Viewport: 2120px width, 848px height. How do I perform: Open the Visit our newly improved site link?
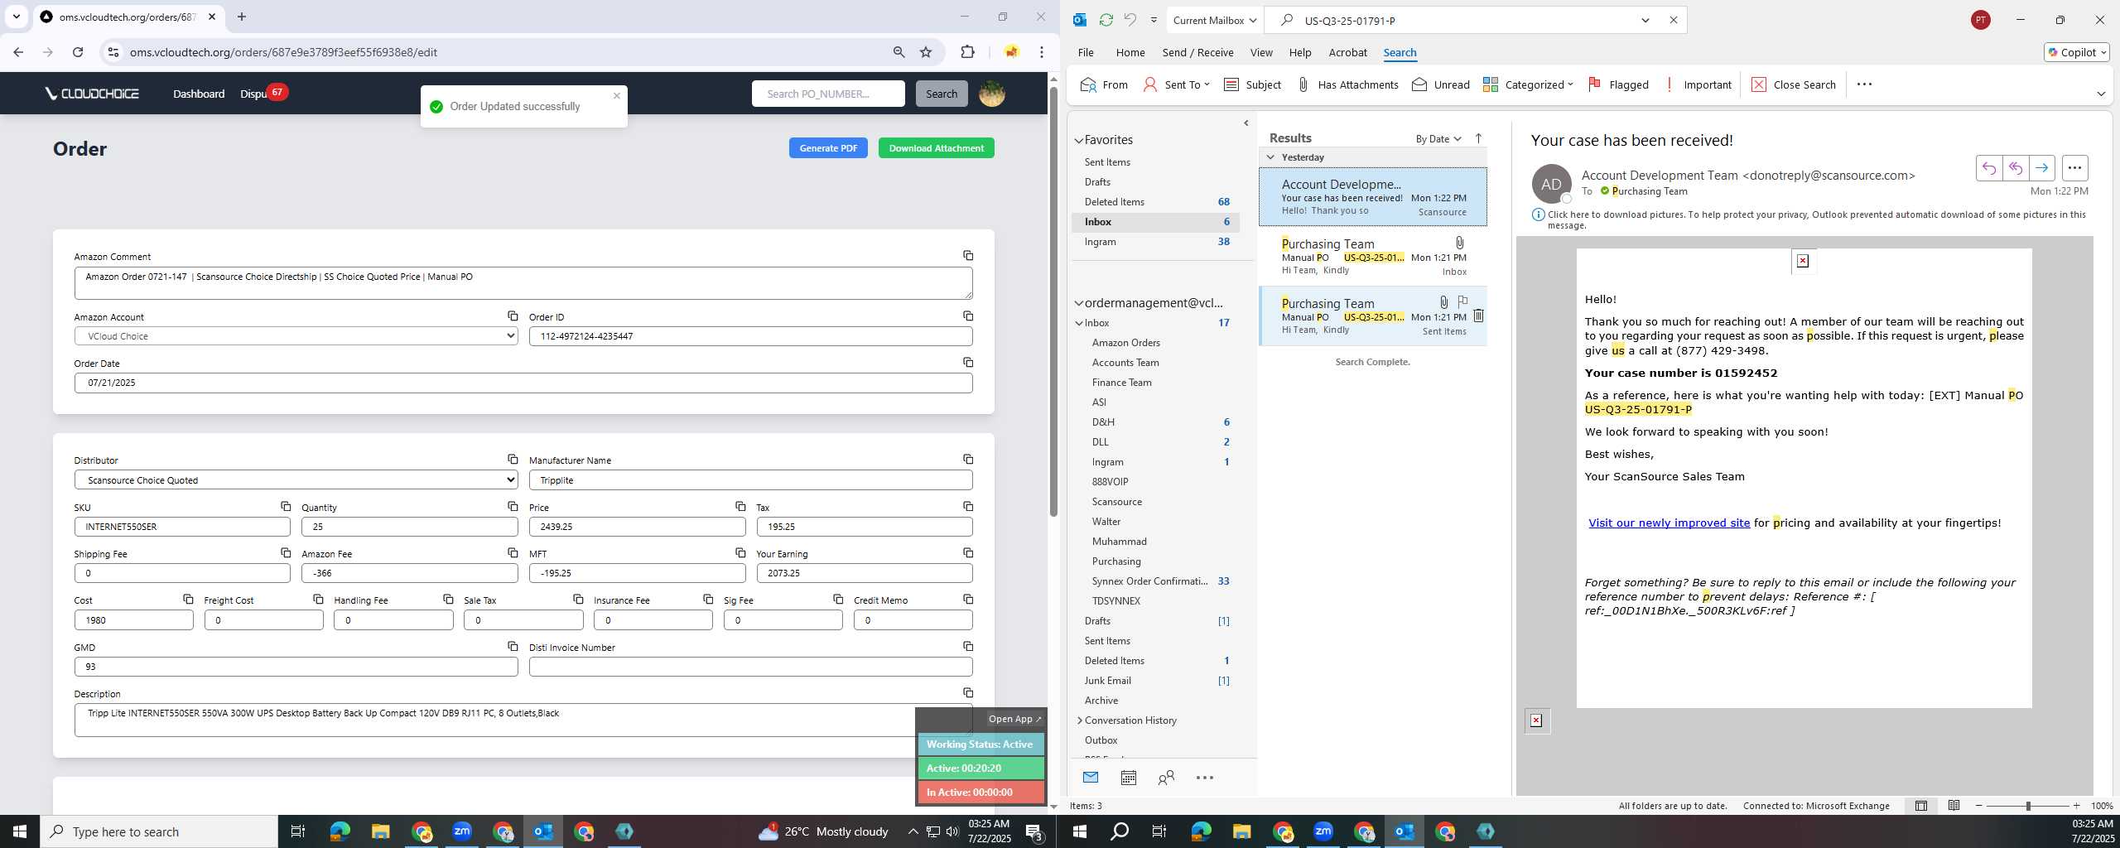(1669, 523)
